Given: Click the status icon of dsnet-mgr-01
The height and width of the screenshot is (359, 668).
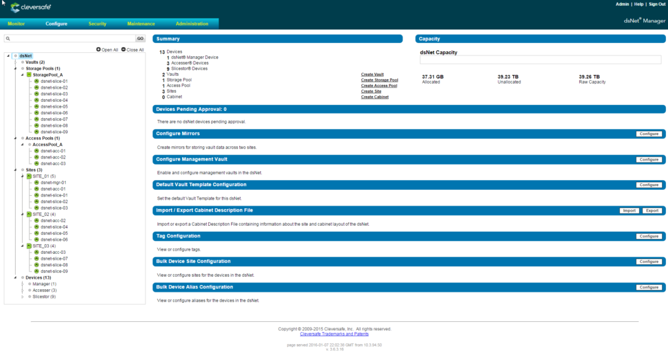Looking at the screenshot, I should pos(37,183).
